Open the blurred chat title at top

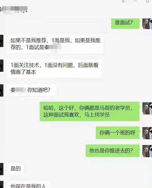[x=14, y=9]
